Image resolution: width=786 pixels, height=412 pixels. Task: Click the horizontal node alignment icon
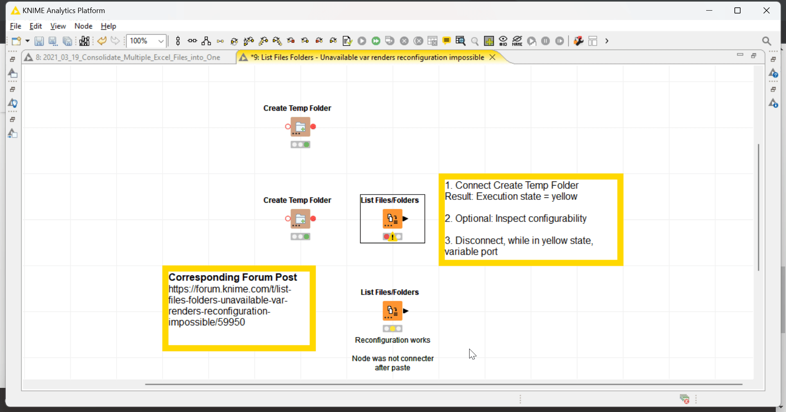[192, 41]
